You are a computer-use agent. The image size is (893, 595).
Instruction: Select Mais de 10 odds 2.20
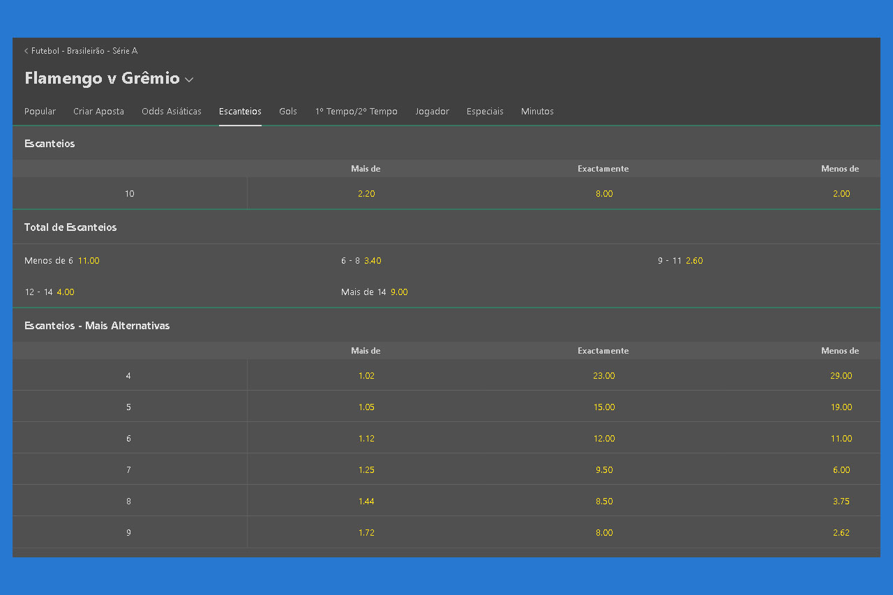[366, 194]
